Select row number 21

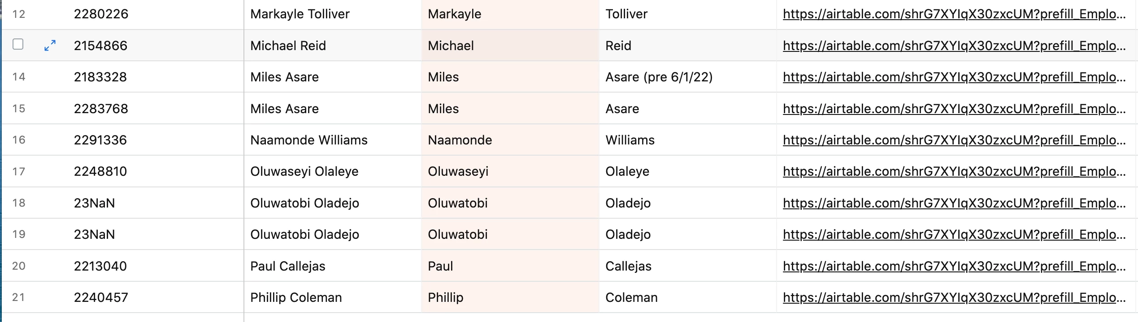click(19, 297)
